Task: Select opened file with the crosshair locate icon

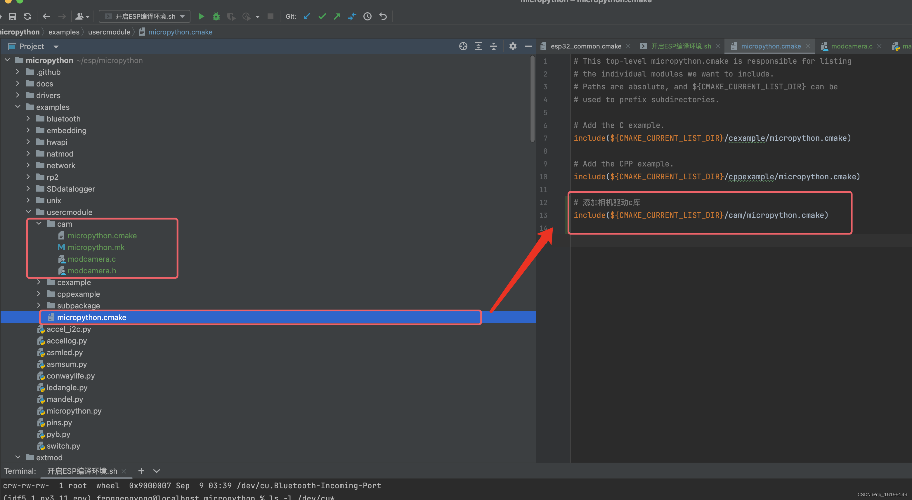Action: [x=463, y=46]
